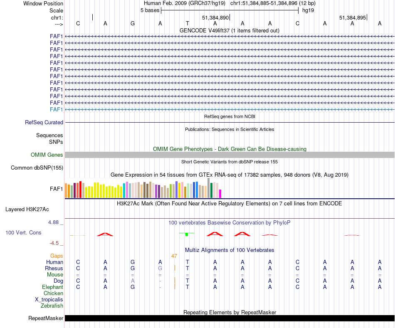395x328 pixels.
Task: Click the Sequences track label
Action: pyautogui.click(x=49, y=135)
